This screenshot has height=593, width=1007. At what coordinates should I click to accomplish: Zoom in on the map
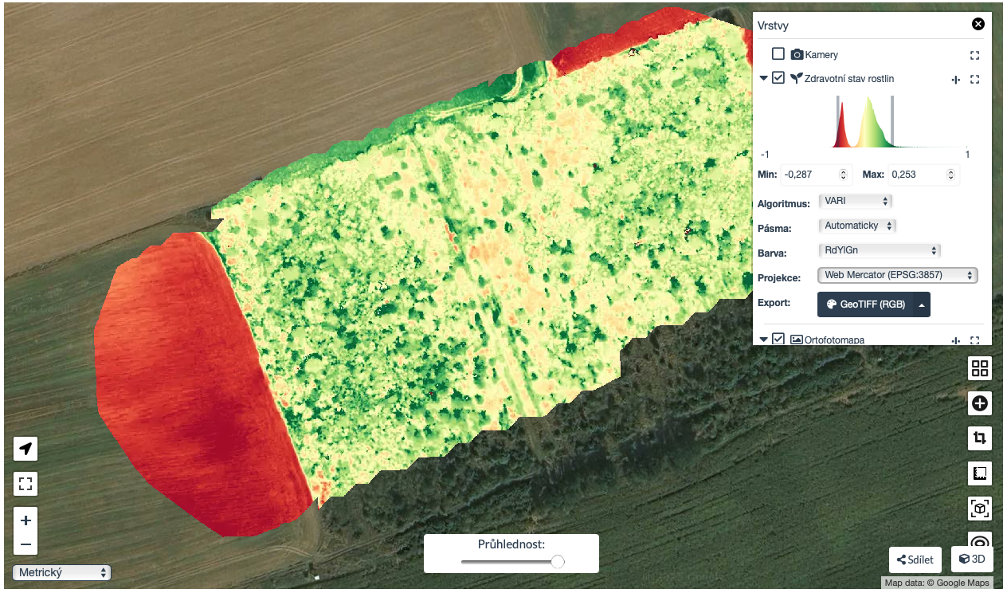click(x=25, y=520)
